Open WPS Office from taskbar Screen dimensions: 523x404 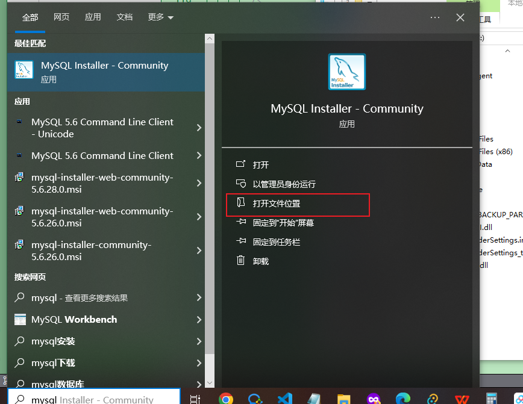462,399
